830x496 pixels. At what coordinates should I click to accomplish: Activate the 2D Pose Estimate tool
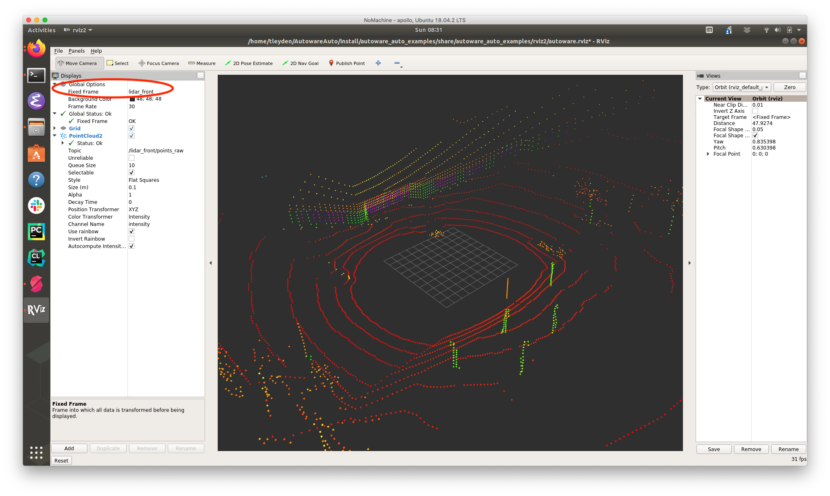(x=249, y=63)
